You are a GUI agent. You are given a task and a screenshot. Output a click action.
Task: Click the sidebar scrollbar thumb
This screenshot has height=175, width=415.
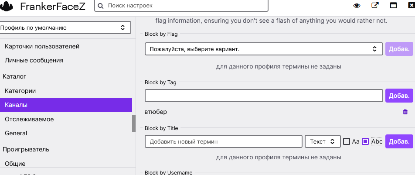pos(134,124)
